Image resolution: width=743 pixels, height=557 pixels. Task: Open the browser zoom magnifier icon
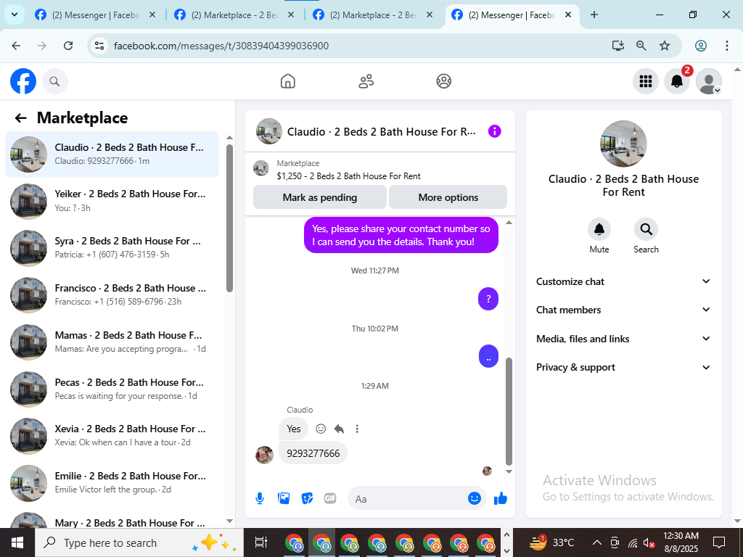point(641,46)
